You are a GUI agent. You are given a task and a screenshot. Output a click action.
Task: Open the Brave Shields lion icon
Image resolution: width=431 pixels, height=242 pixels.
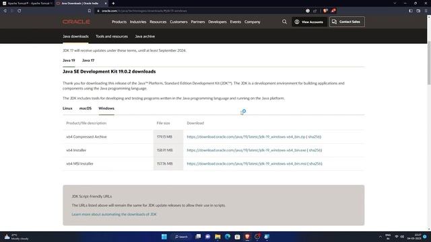[325, 11]
